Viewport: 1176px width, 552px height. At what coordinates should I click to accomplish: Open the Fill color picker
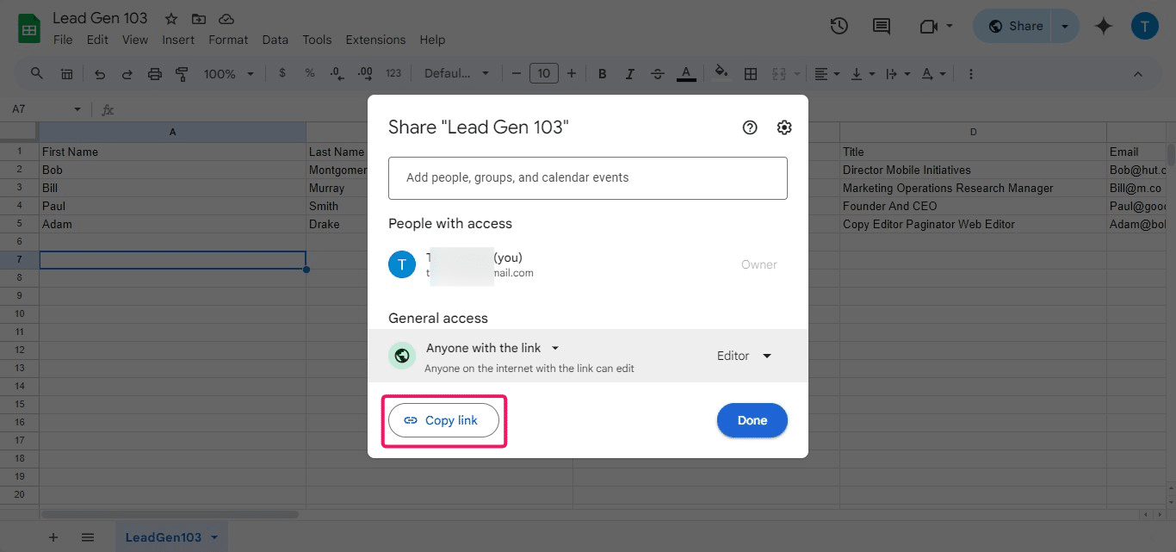[721, 73]
